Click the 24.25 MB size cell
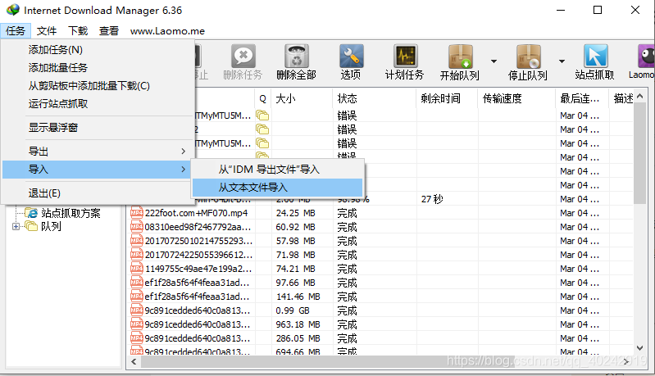The image size is (655, 376). coord(295,213)
